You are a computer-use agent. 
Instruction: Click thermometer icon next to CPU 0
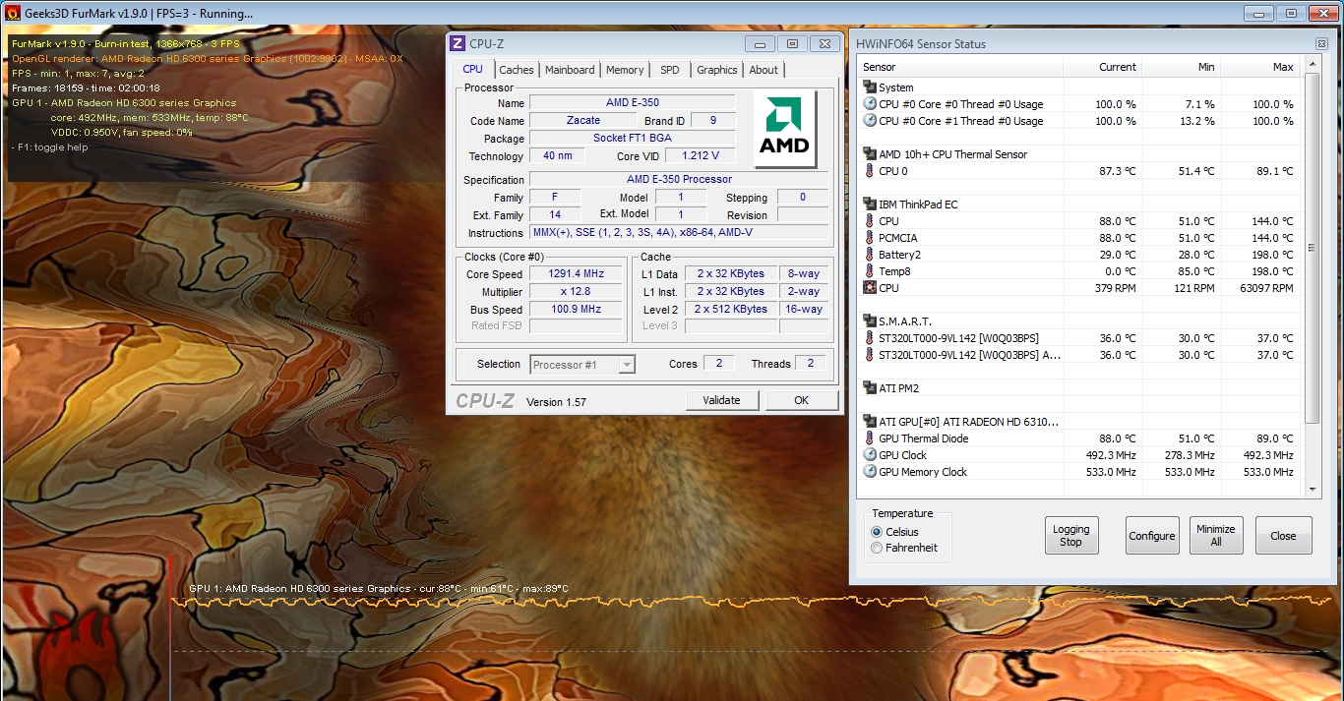870,171
